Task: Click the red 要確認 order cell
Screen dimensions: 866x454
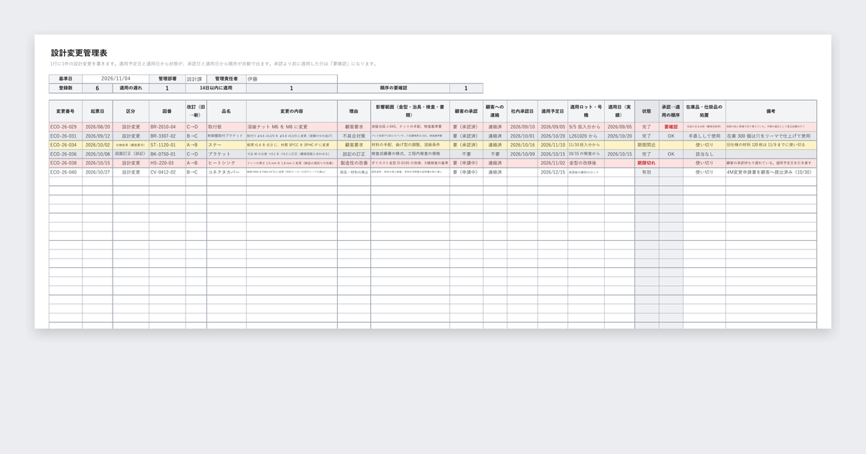Action: 670,127
